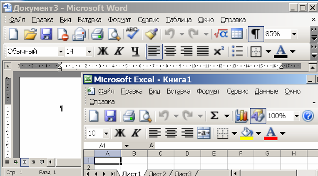Click Word tab alignment selector L button
This screenshot has height=176, width=318.
coord(7,66)
